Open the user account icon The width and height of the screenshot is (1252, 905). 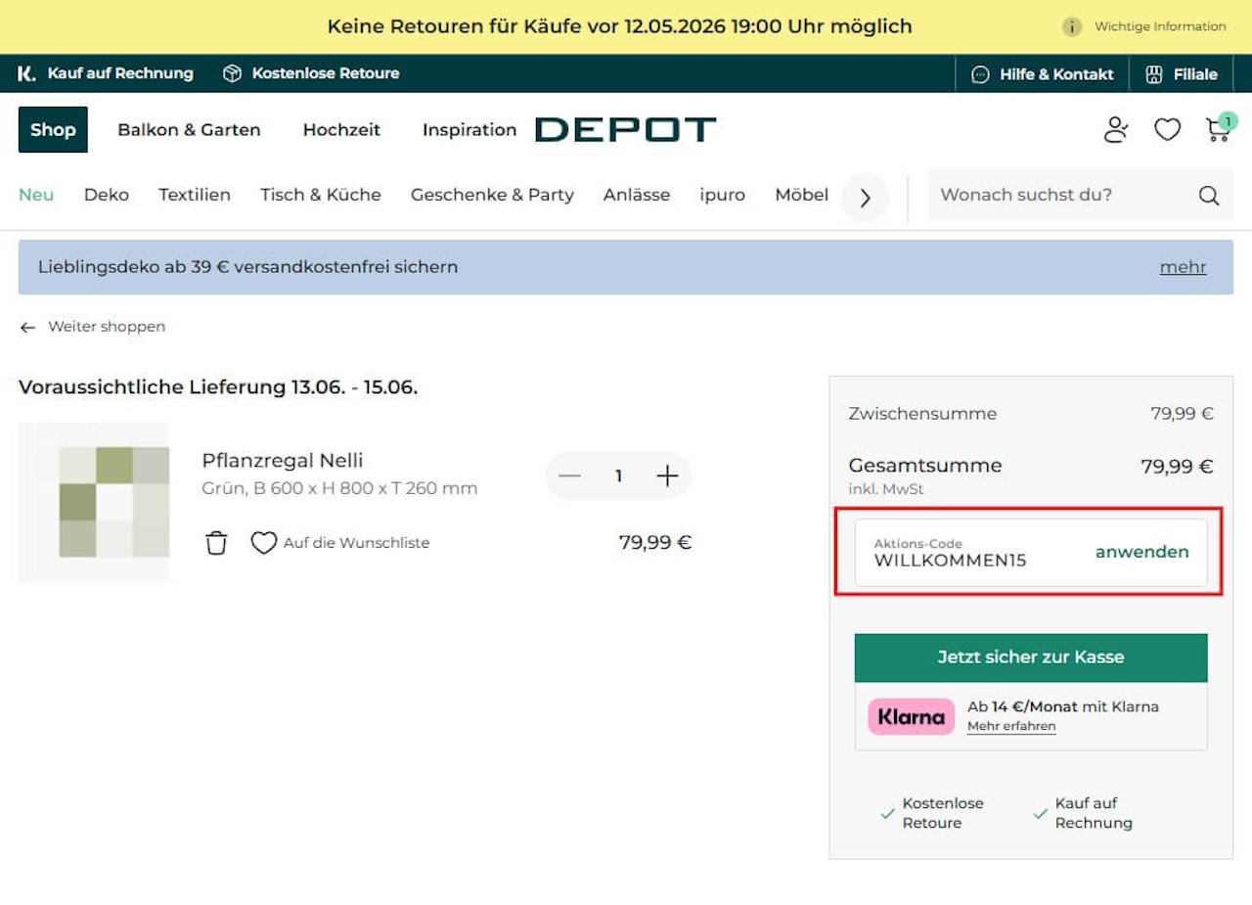(1116, 129)
